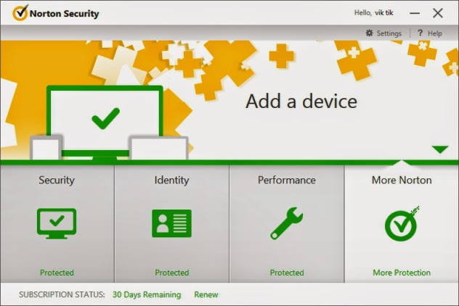The height and width of the screenshot is (306, 459).
Task: Click the More Norton circular check icon
Action: point(402,223)
